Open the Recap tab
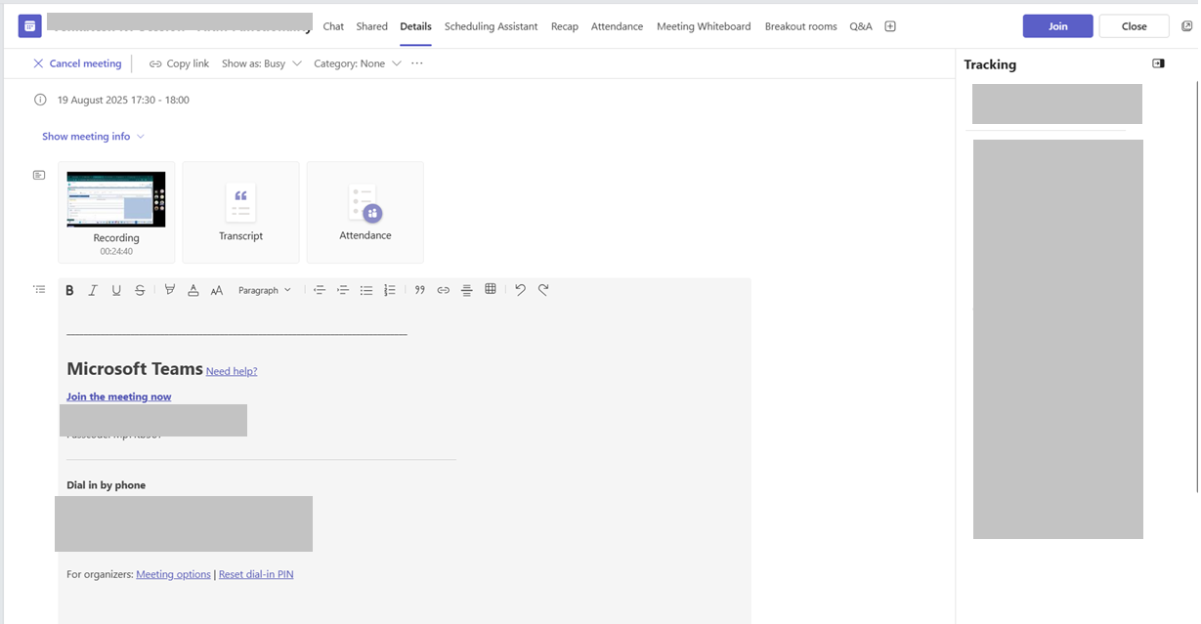 click(565, 26)
